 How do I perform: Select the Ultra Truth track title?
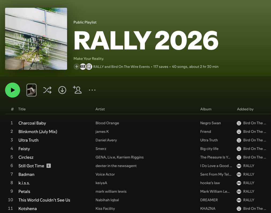(29, 140)
